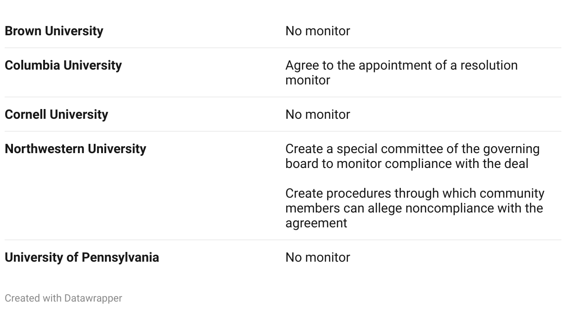Click the word Datawrapper in the footer
Viewport: 566px width, 309px height.
[93, 298]
